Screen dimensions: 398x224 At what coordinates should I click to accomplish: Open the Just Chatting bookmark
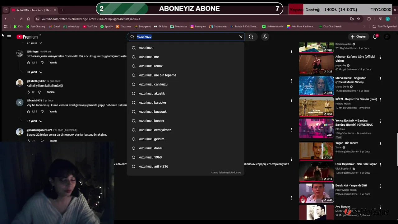pyautogui.click(x=35, y=26)
